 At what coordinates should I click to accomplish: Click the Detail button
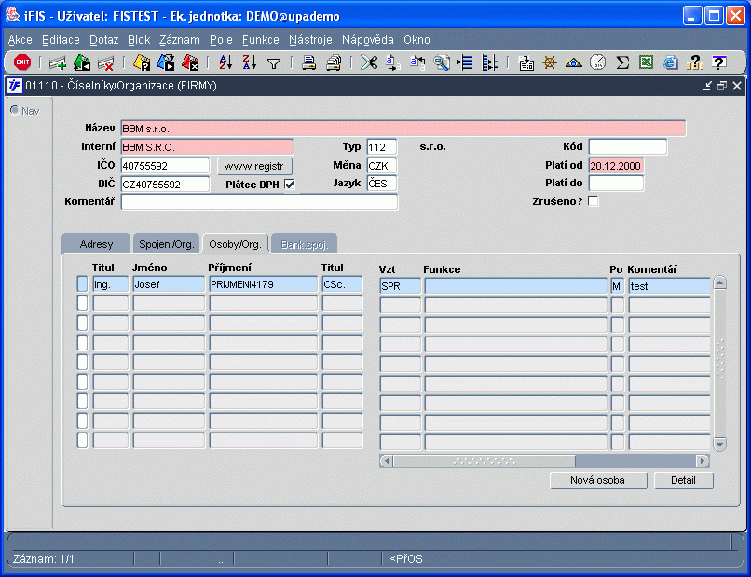pos(684,480)
